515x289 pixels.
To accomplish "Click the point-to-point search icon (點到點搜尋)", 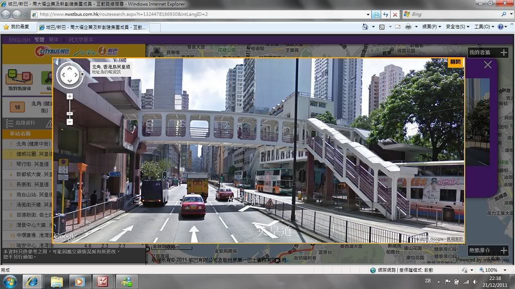I will [x=19, y=77].
